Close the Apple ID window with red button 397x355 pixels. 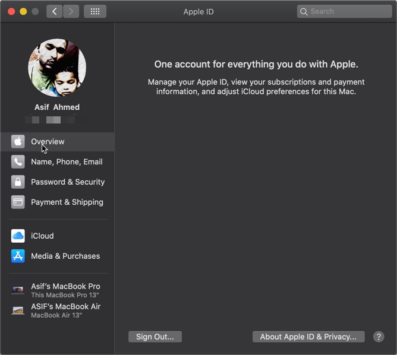click(11, 12)
